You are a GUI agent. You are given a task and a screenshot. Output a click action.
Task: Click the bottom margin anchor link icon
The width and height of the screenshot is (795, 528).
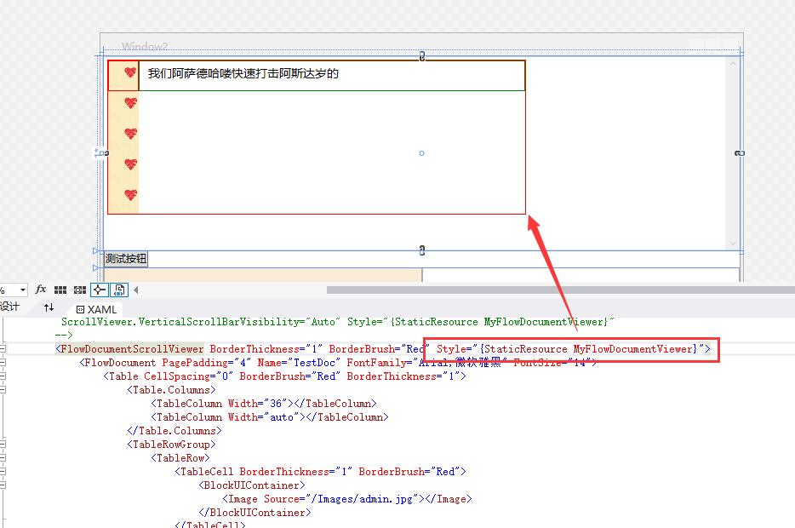(x=422, y=250)
